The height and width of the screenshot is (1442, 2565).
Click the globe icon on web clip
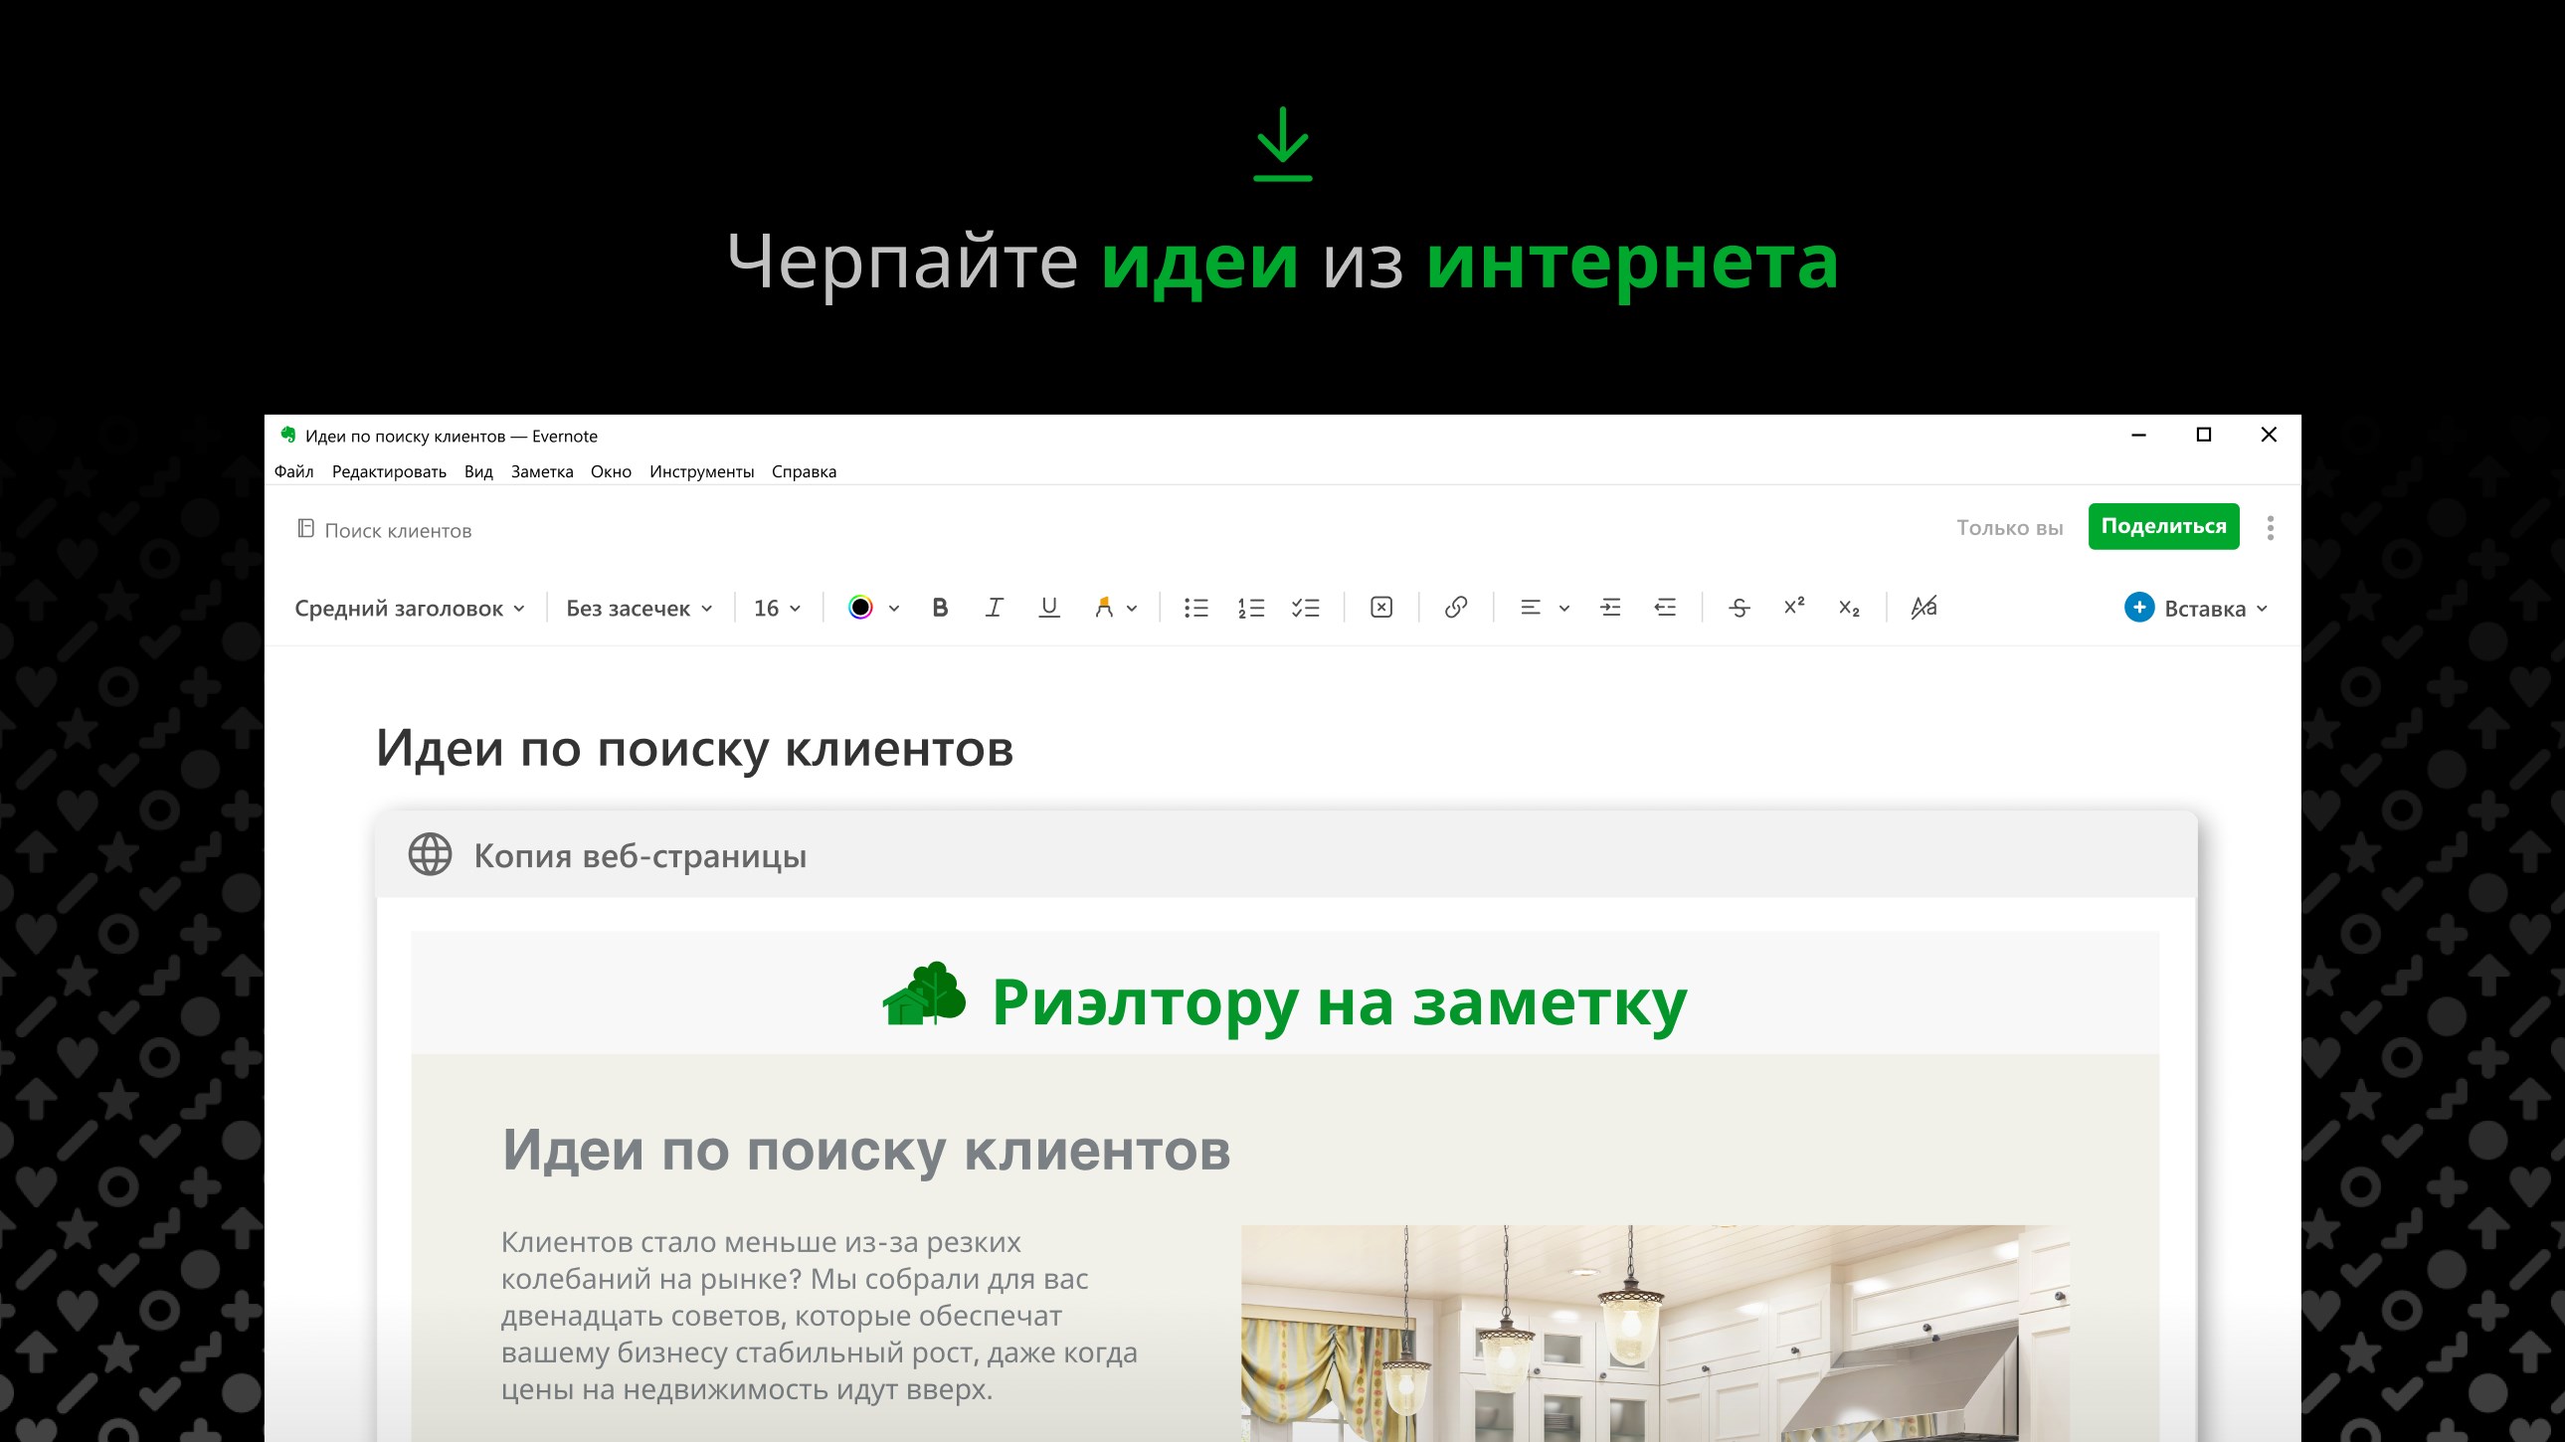(431, 854)
